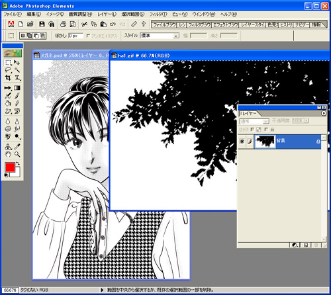Open the スタイル dropdown

coord(160,36)
